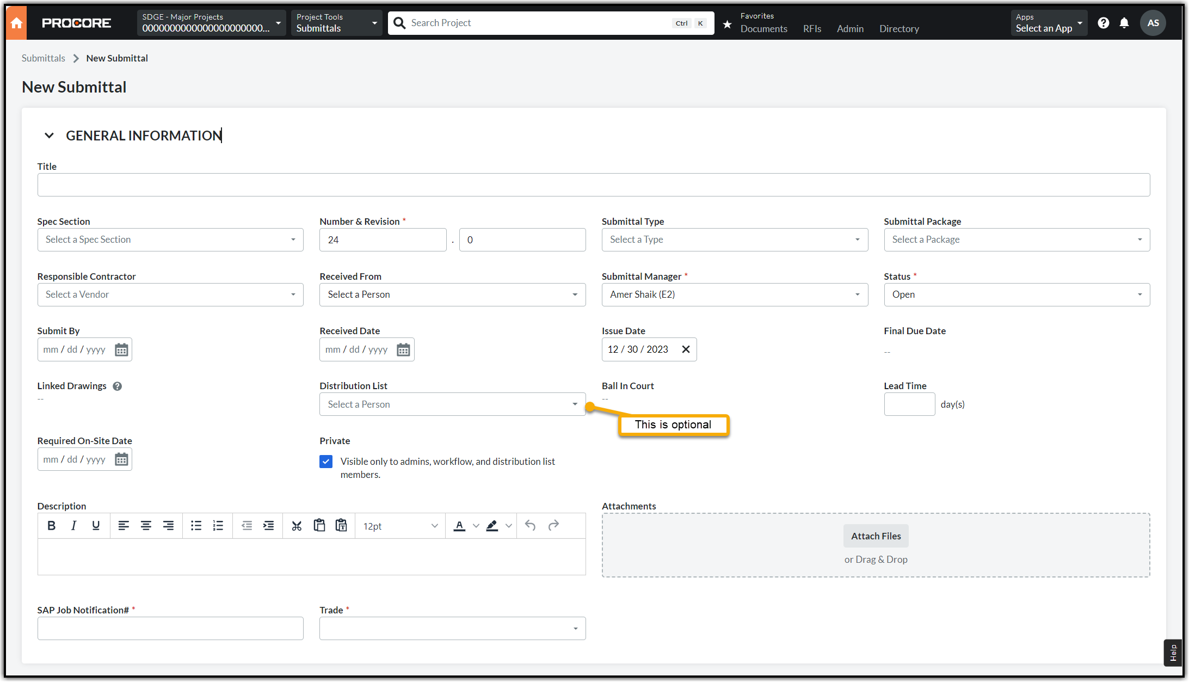Open the text color picker arrow
1189x682 pixels.
point(476,526)
